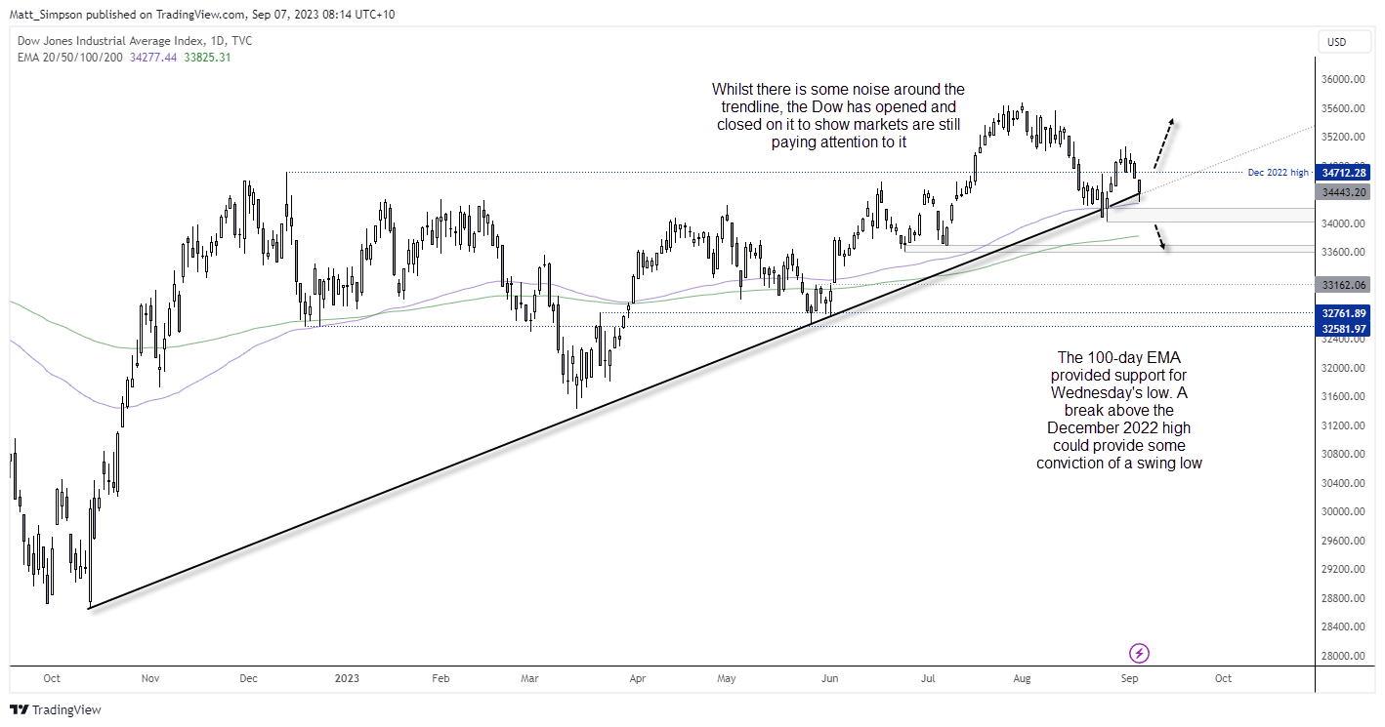Click the 33600.00 price axis tick

click(1344, 253)
